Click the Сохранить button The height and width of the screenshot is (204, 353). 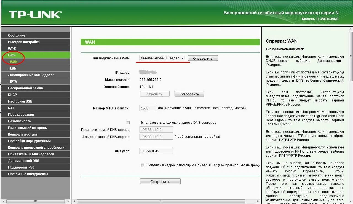[160, 181]
